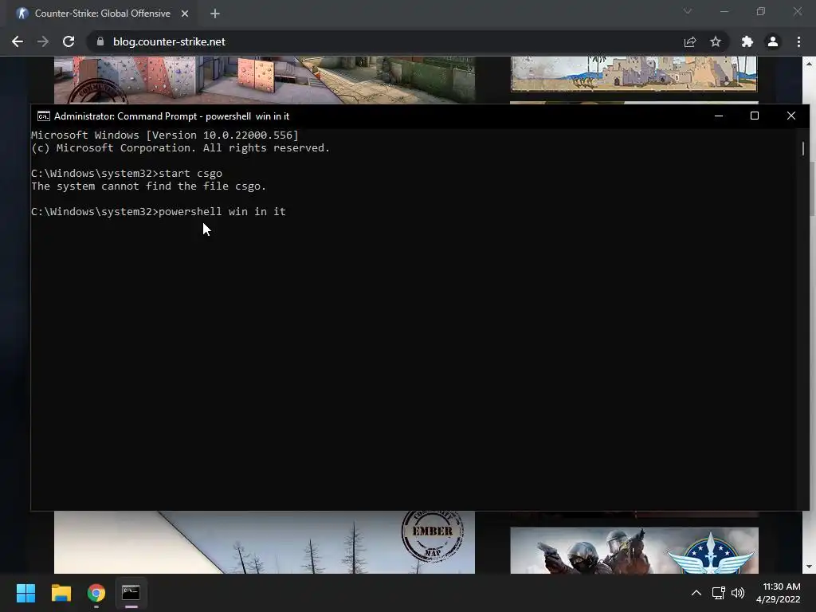Screen dimensions: 816x612
Task: Open a new Chrome tab
Action: coord(215,14)
